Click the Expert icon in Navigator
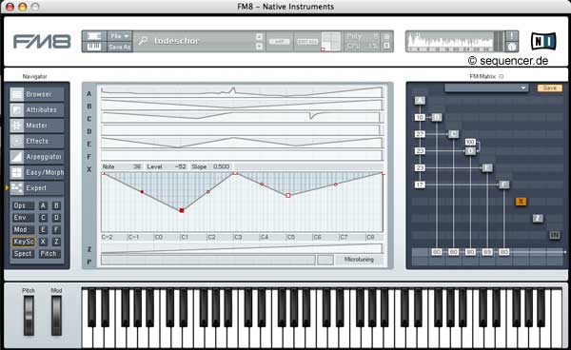This screenshot has height=350, width=571. click(17, 188)
